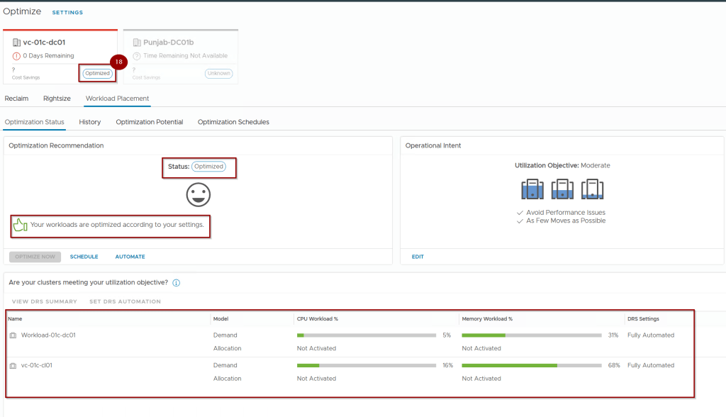Click the vc-01c-cl01 cluster icon
Image resolution: width=726 pixels, height=417 pixels.
[13, 366]
